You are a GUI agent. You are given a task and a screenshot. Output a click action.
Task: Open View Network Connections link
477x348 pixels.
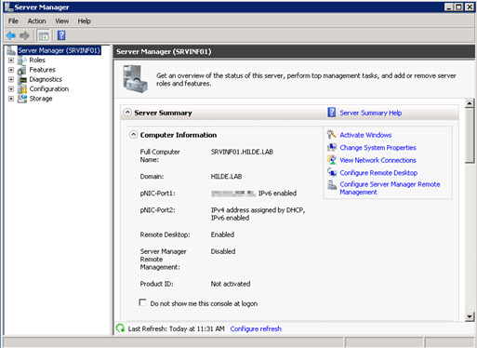point(378,160)
